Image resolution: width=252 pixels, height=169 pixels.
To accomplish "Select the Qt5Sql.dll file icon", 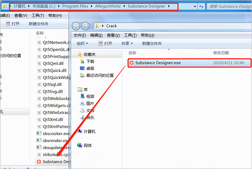I will pyautogui.click(x=39, y=84).
